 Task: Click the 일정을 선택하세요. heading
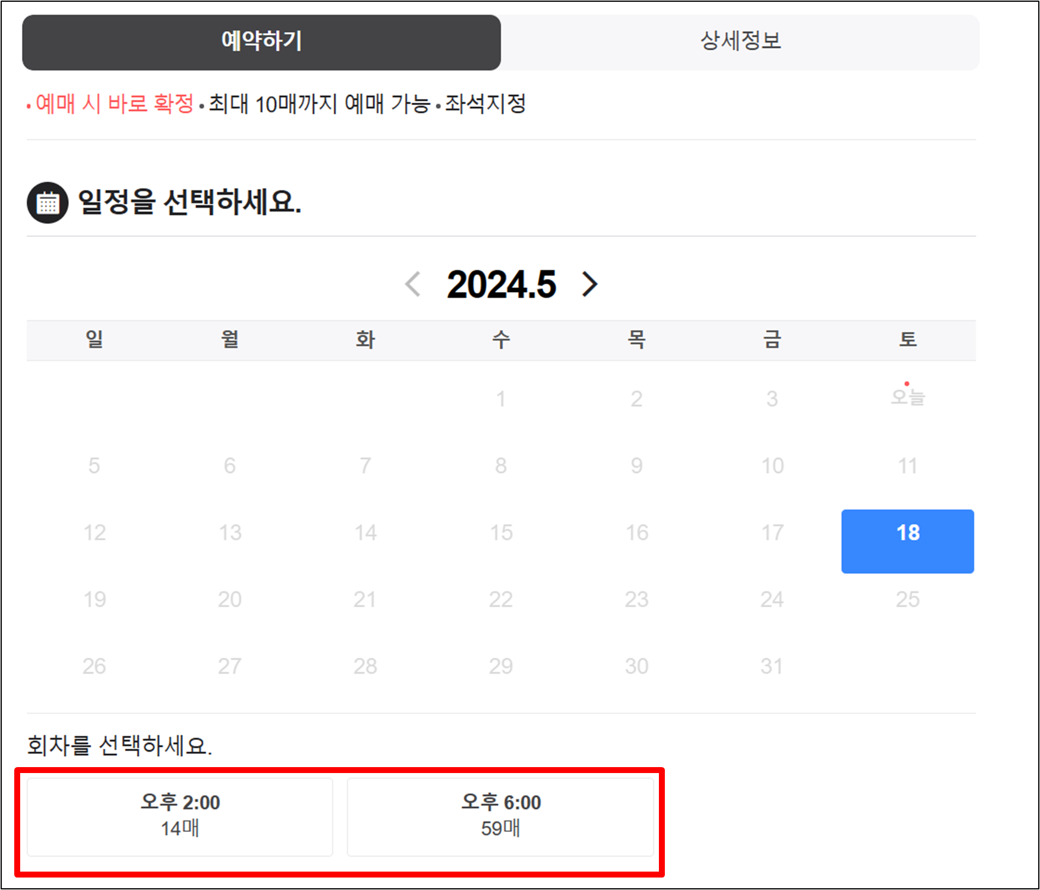click(190, 202)
